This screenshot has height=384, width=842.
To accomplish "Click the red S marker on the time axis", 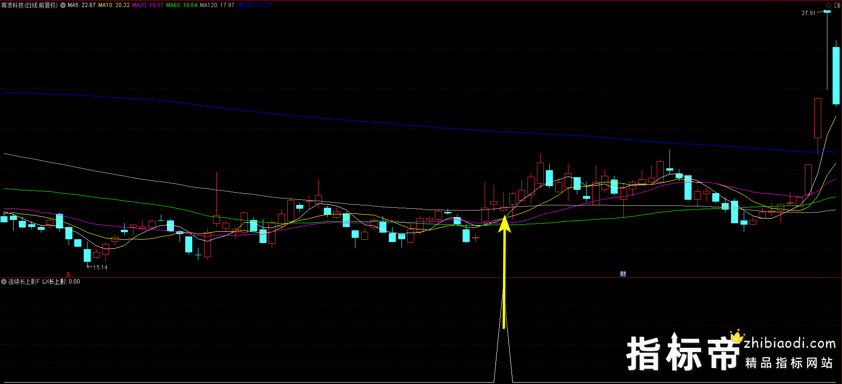I will 68,274.
